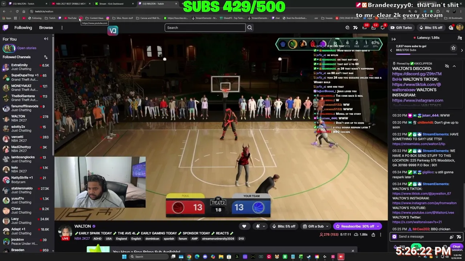465x261 pixels.
Task: Open the more options menu beside Browse
Action: coord(62,28)
